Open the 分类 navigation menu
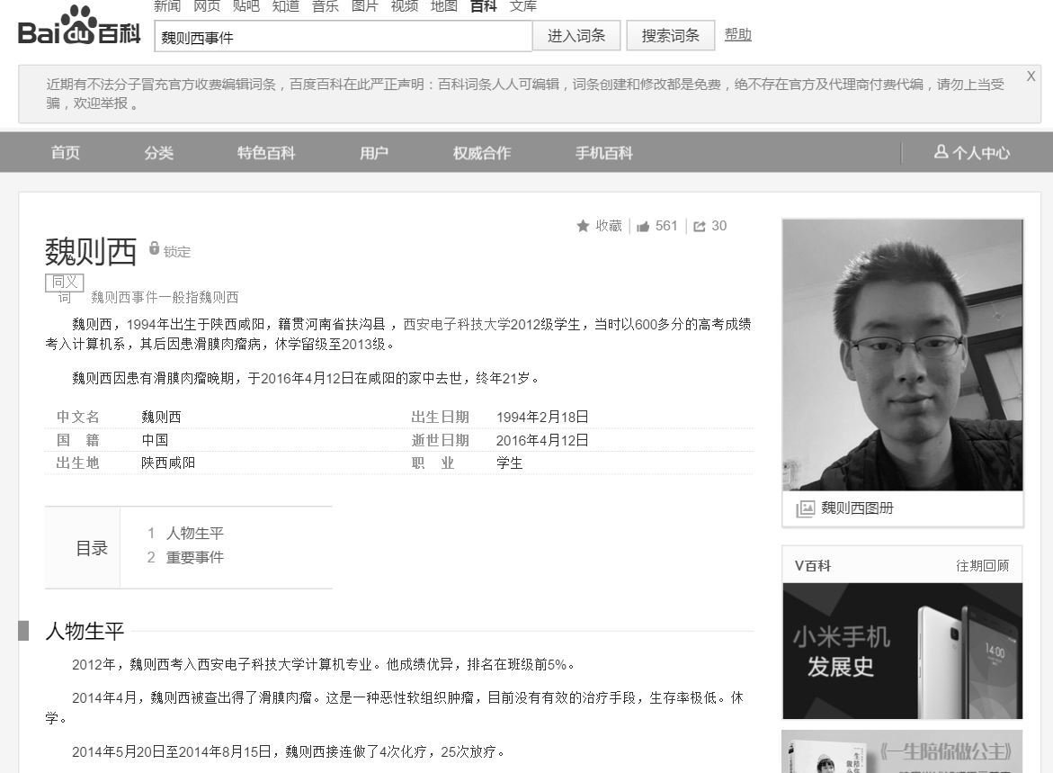1053x773 pixels. [159, 153]
